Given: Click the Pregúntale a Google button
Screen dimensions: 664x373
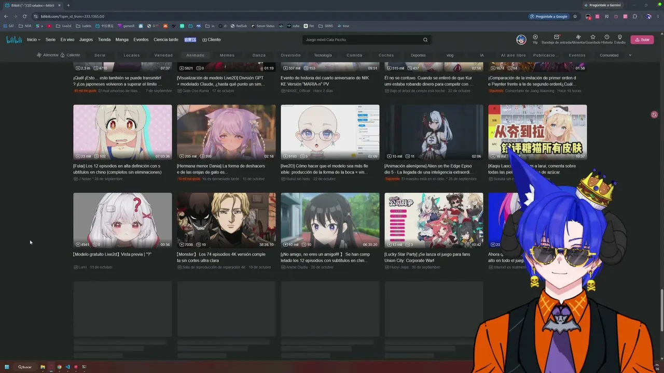Looking at the screenshot, I should [549, 17].
